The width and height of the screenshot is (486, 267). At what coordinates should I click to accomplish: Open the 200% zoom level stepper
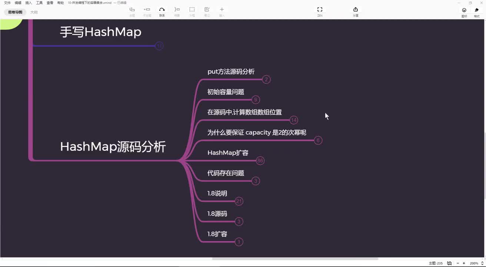482,263
